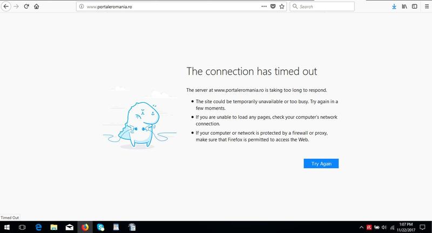Open the Downloads arrow in toolbar
Viewport: 432px width, 233px height.
393,6
